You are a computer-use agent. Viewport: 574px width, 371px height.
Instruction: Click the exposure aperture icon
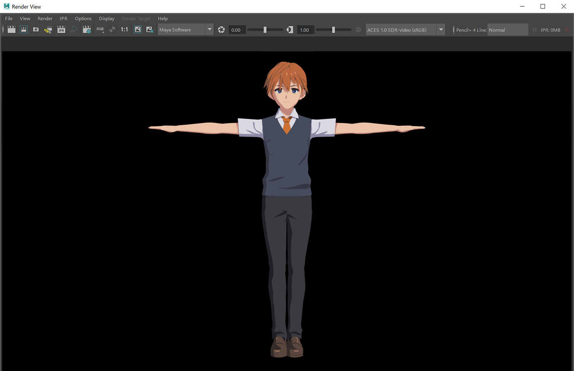click(x=221, y=30)
